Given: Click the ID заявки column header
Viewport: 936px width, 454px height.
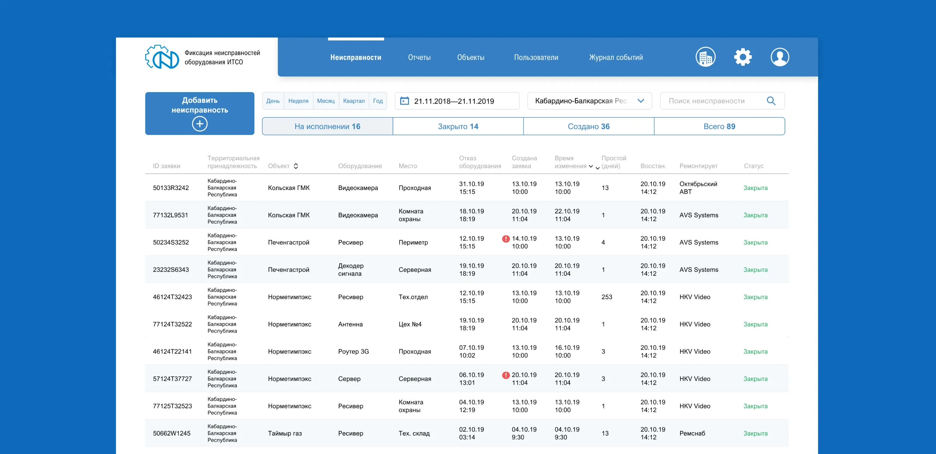Looking at the screenshot, I should 166,166.
